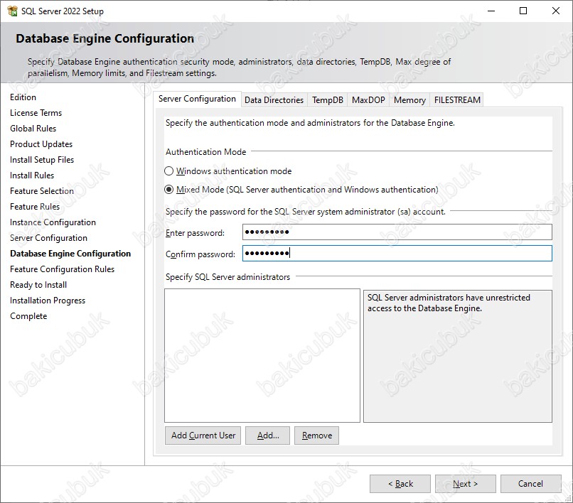Switch to the MaxDOP tab
Screen dimensions: 573x503
tap(368, 99)
